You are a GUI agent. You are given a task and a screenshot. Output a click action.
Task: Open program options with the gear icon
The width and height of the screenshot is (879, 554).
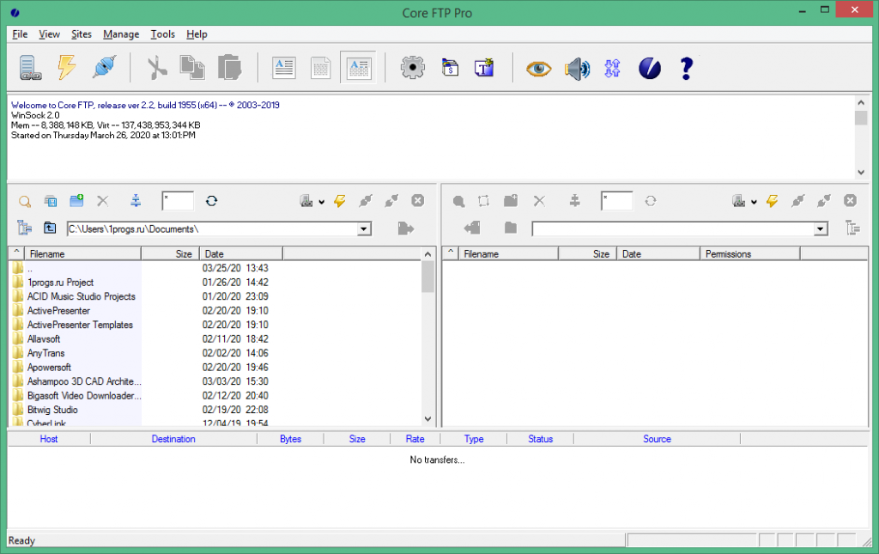(412, 67)
